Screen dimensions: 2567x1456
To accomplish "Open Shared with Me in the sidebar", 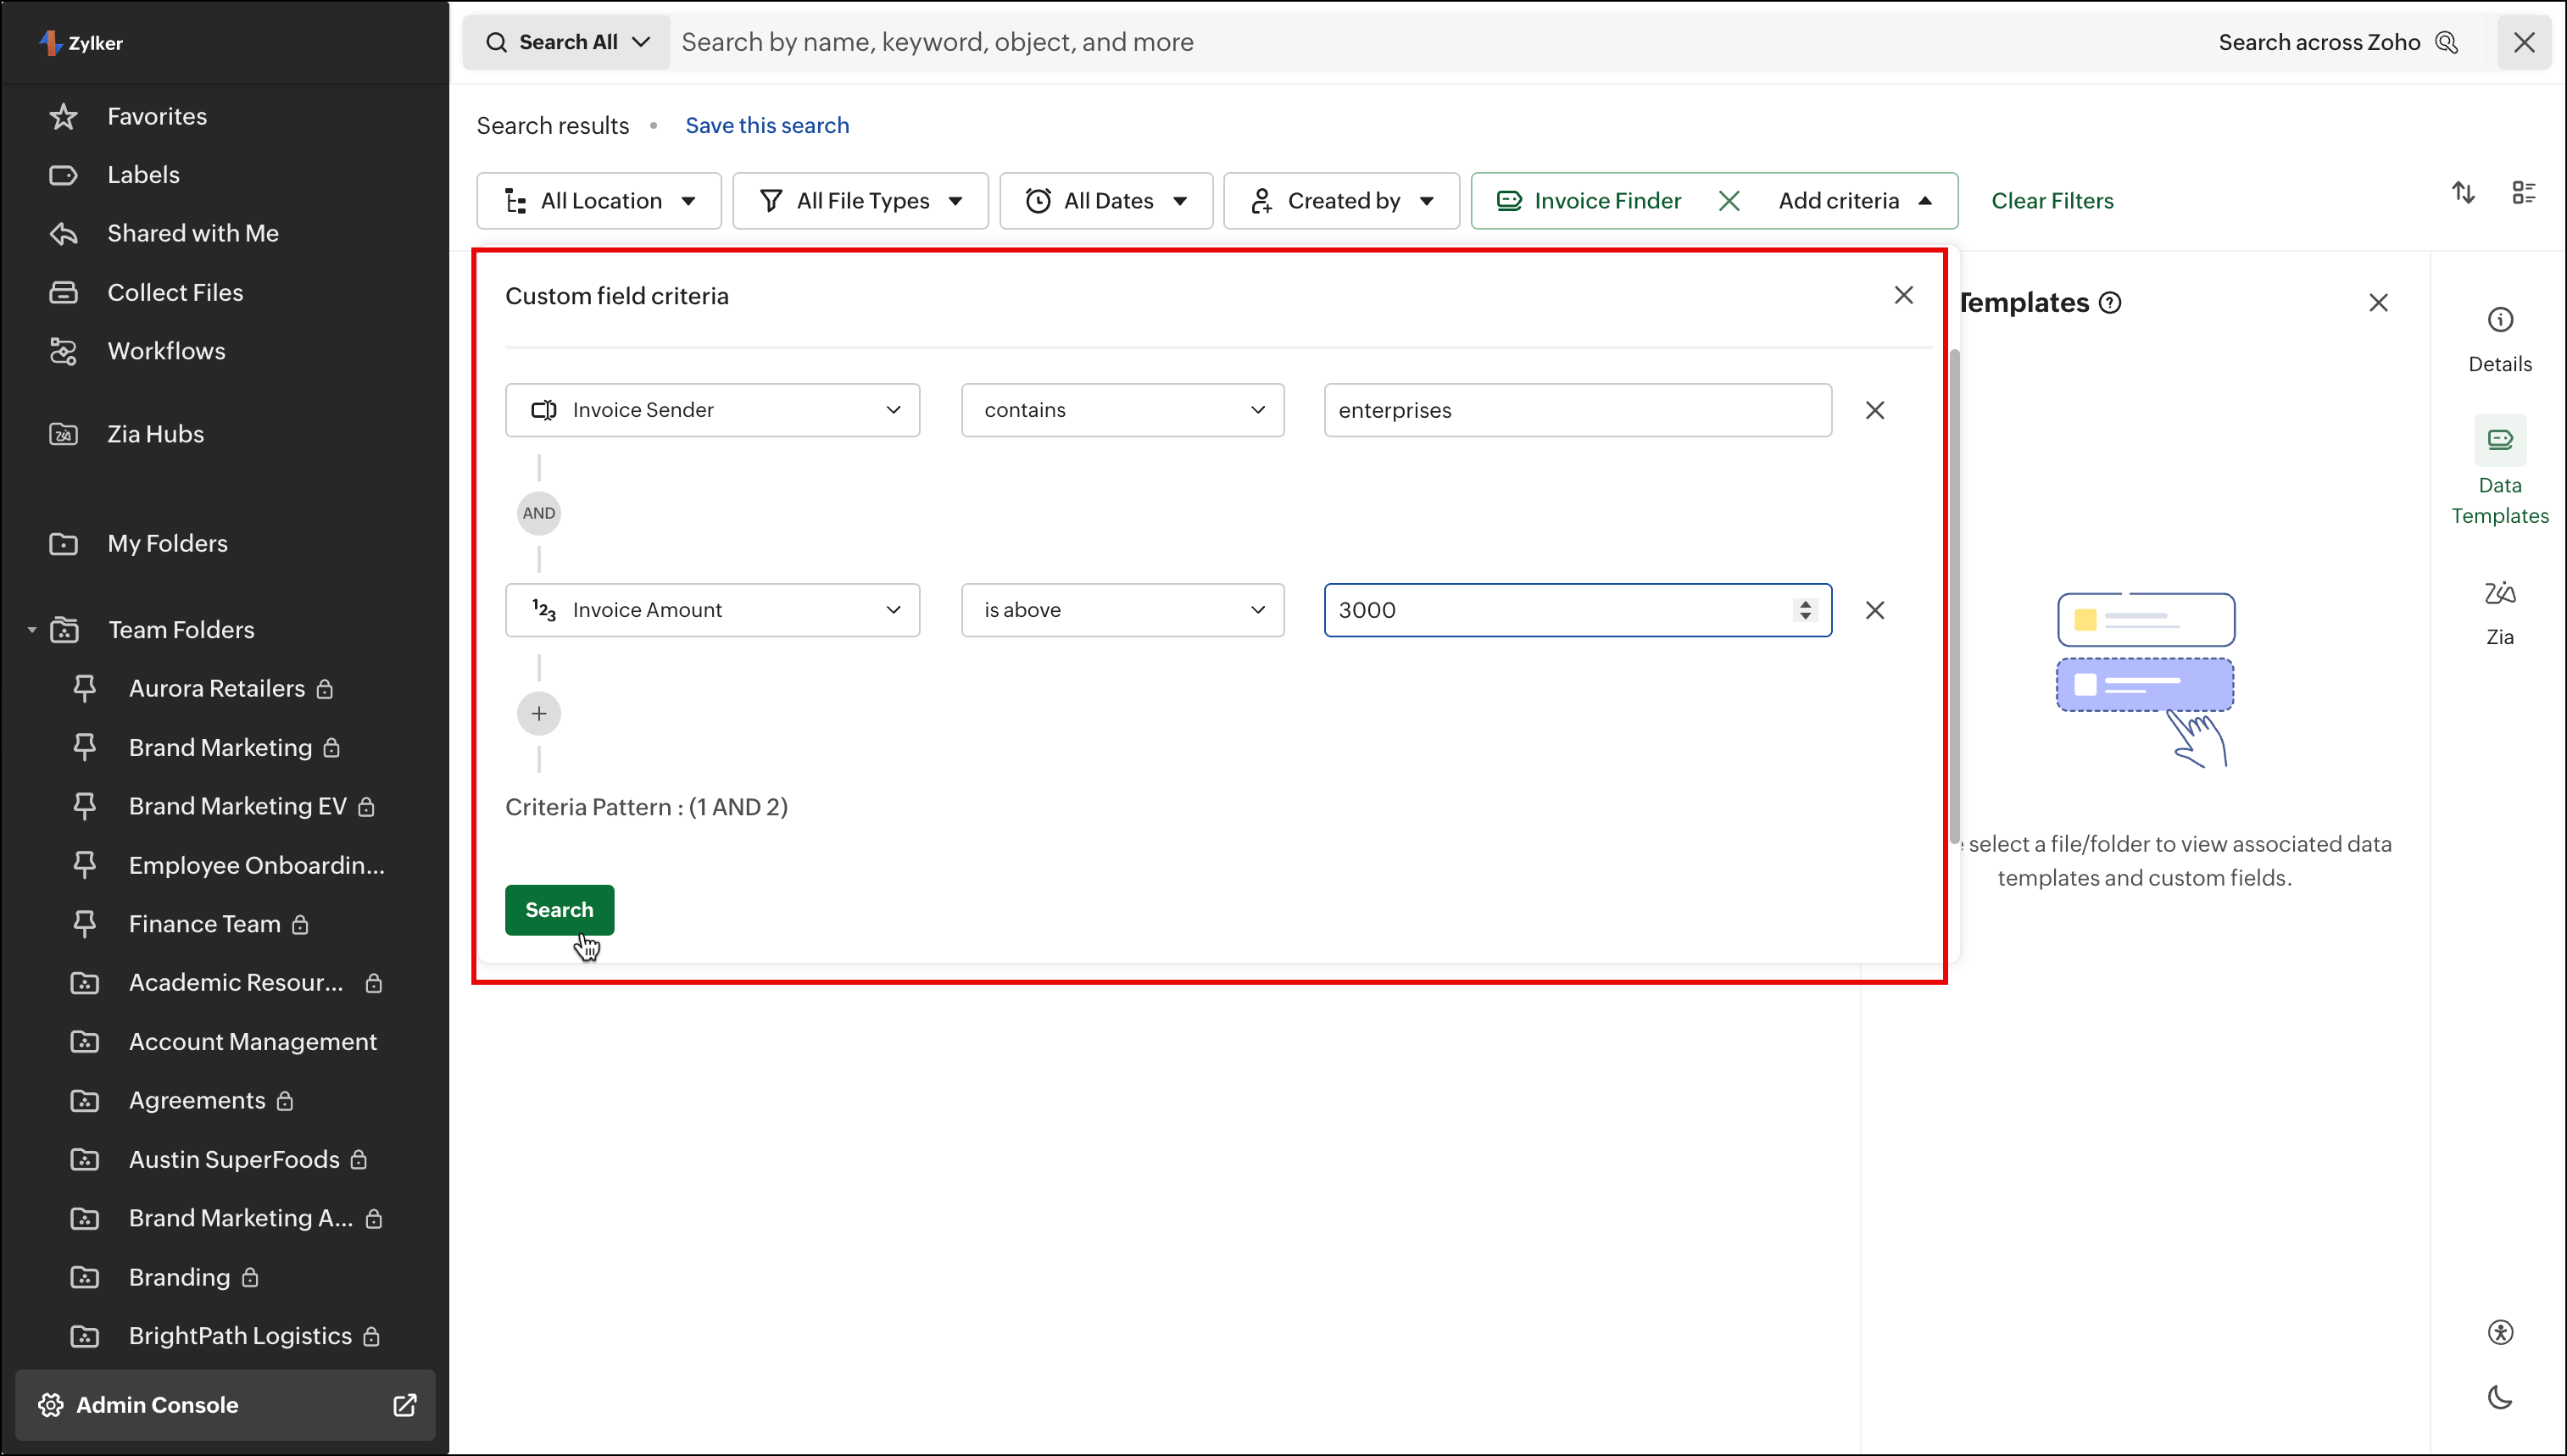I will (x=192, y=233).
